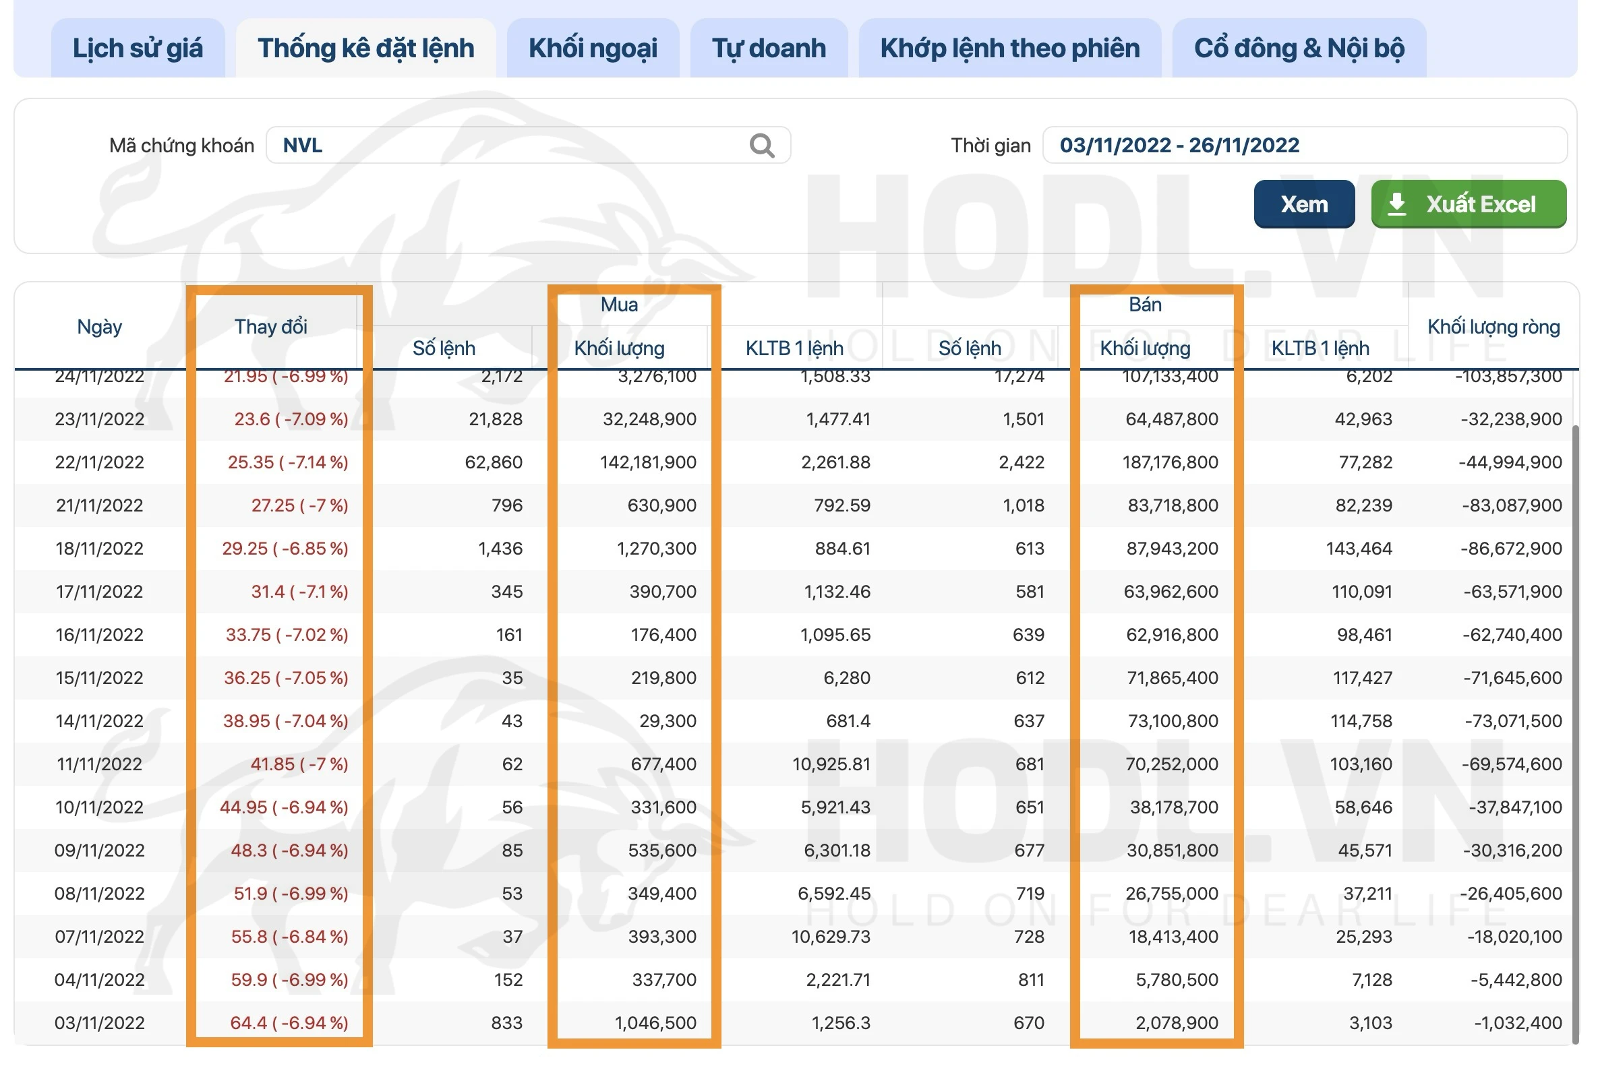The image size is (1598, 1085).
Task: Click the Mua Khối lượng column header
Action: tap(619, 348)
